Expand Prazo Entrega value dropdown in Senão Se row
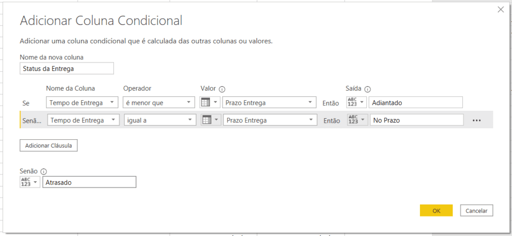 (x=270, y=120)
